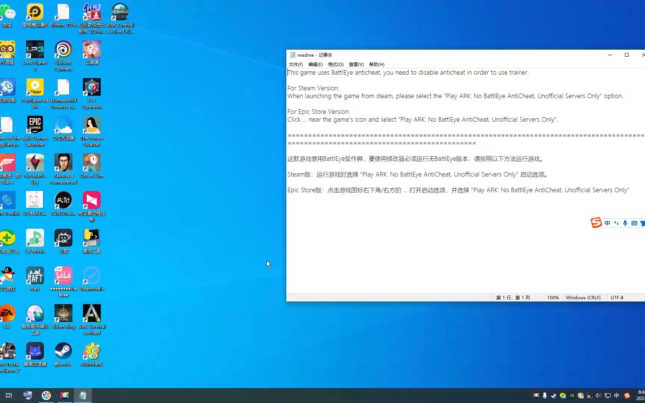Select the LX Music desktop icon
Viewport: 645px width, 403px height.
(35, 241)
